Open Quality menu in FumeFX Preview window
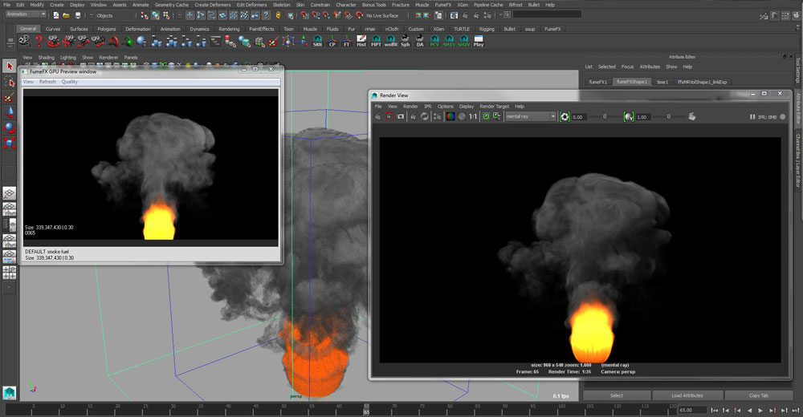This screenshot has width=803, height=417. (x=70, y=82)
